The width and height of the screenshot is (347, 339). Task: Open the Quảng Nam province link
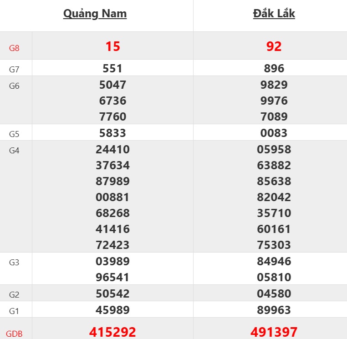coord(95,14)
